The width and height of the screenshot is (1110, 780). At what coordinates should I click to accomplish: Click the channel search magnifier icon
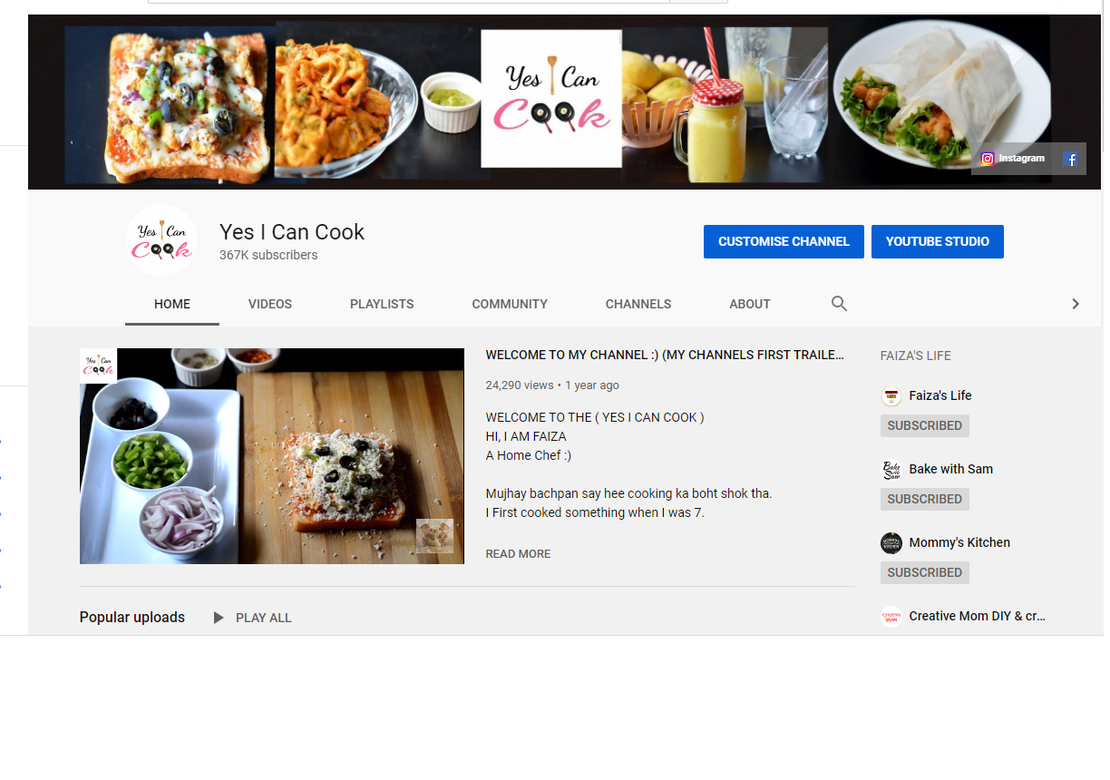840,304
